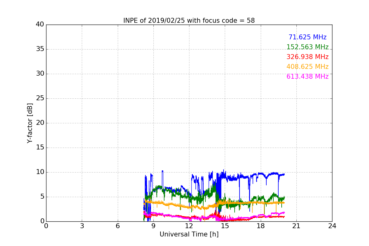The height and width of the screenshot is (246, 369).
Task: Select the 71.625 MHz legend label
Action: 307,37
